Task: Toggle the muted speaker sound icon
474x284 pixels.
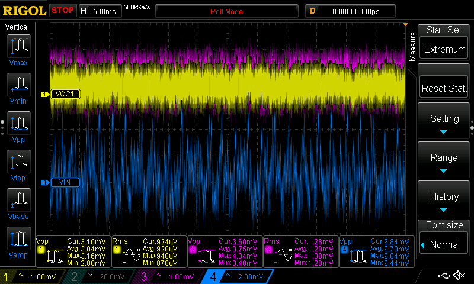Action: tap(459, 275)
